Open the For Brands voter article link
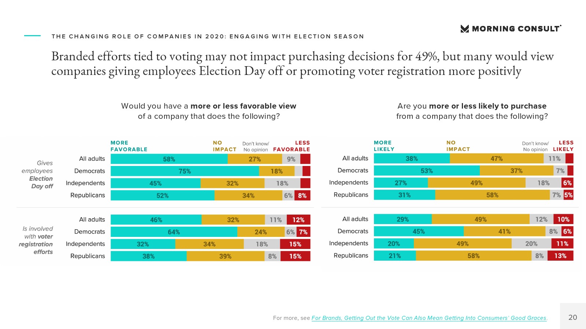586x329 pixels. pyautogui.click(x=429, y=318)
